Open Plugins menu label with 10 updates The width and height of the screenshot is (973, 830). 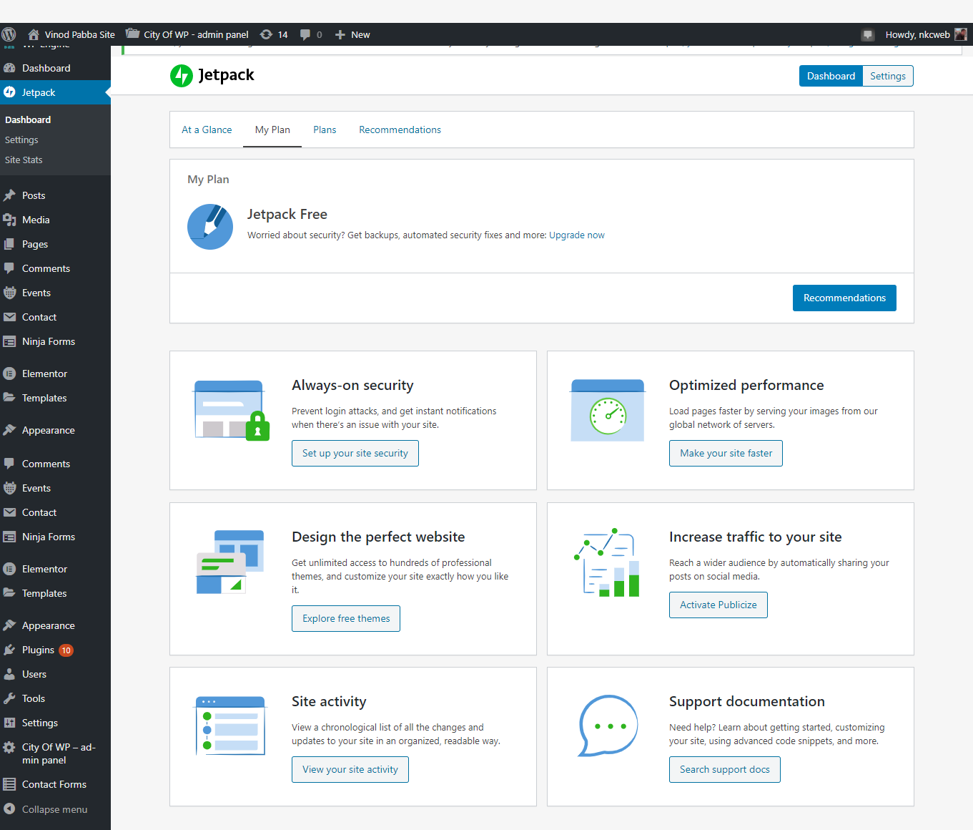(38, 650)
